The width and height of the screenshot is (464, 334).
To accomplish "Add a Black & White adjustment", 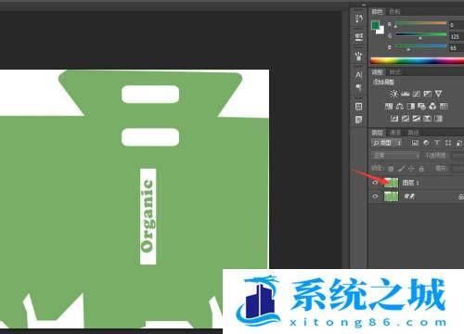I will coord(411,106).
